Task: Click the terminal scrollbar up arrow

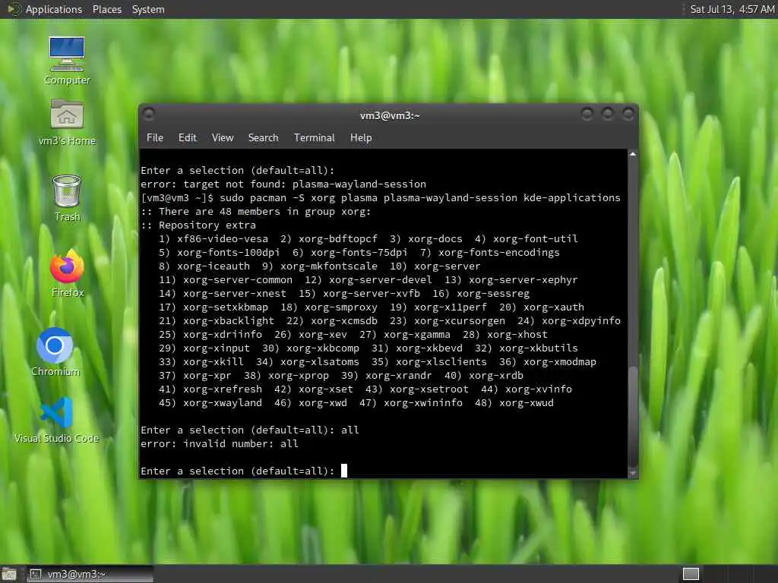Action: click(x=633, y=154)
